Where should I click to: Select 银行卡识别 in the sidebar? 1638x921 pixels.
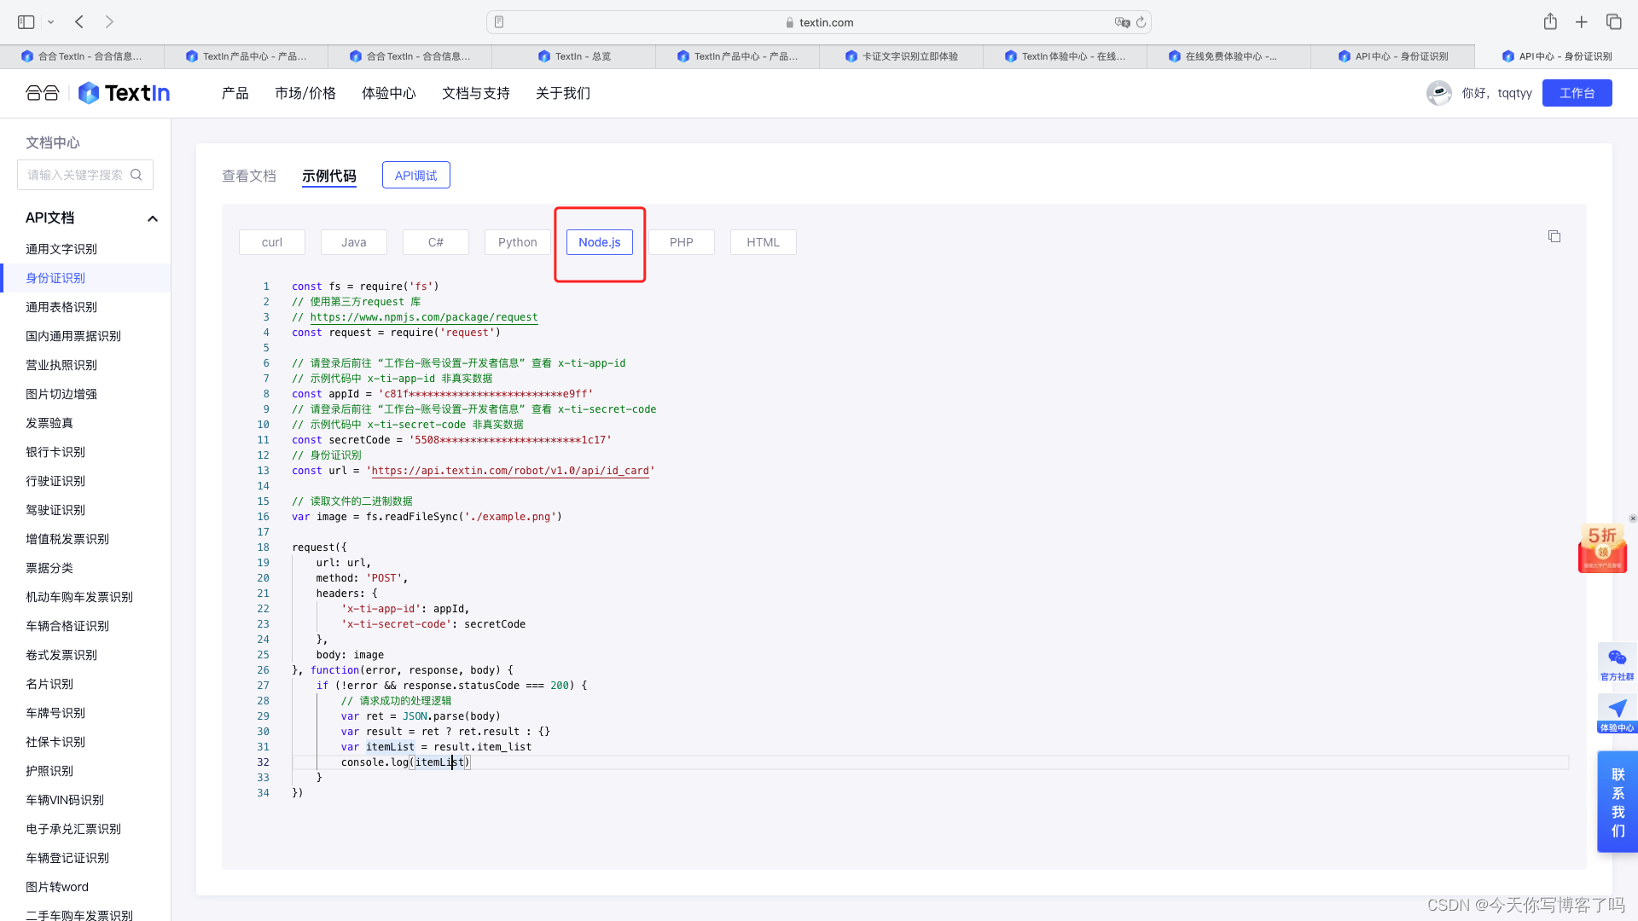(x=55, y=452)
